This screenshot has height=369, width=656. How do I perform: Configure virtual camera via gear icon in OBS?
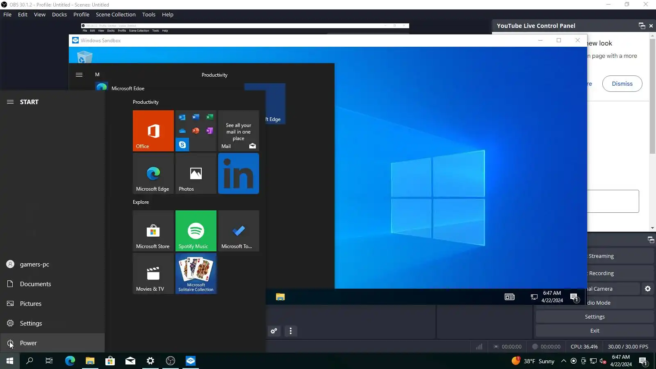tap(648, 289)
